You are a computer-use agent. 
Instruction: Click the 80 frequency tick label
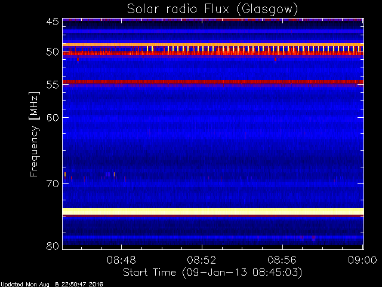point(53,246)
